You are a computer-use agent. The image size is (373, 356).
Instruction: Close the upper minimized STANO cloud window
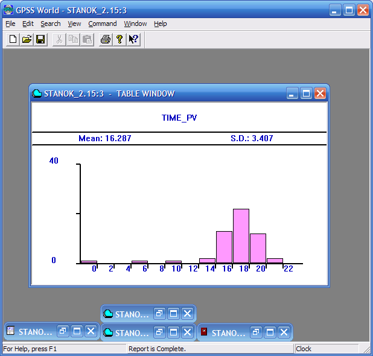[188, 313]
